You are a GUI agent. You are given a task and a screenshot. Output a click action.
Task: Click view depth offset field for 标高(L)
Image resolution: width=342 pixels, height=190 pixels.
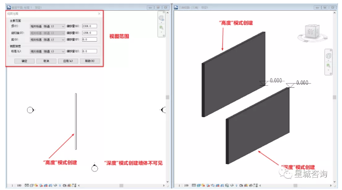[89, 51]
